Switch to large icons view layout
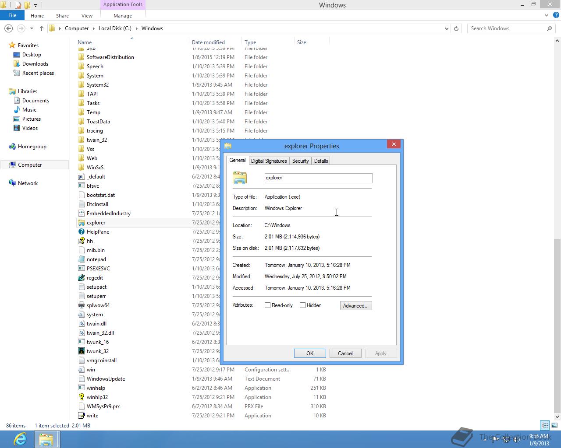The width and height of the screenshot is (561, 448). [x=554, y=425]
